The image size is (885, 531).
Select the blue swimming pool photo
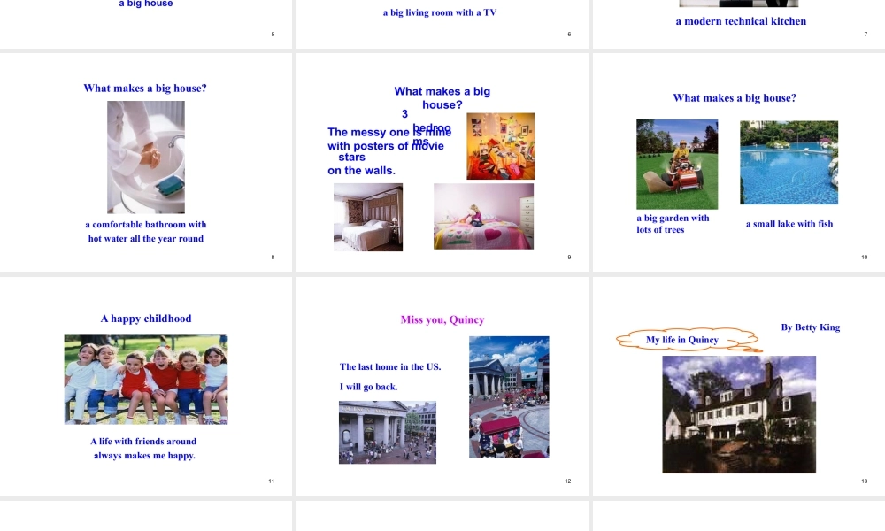tap(789, 163)
